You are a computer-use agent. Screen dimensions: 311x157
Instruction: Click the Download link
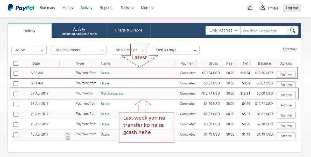coord(290,49)
